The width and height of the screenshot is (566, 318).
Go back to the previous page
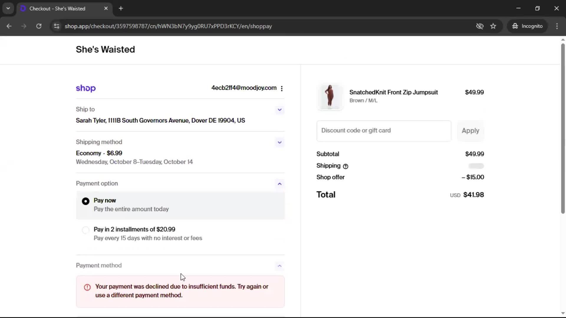pyautogui.click(x=9, y=26)
